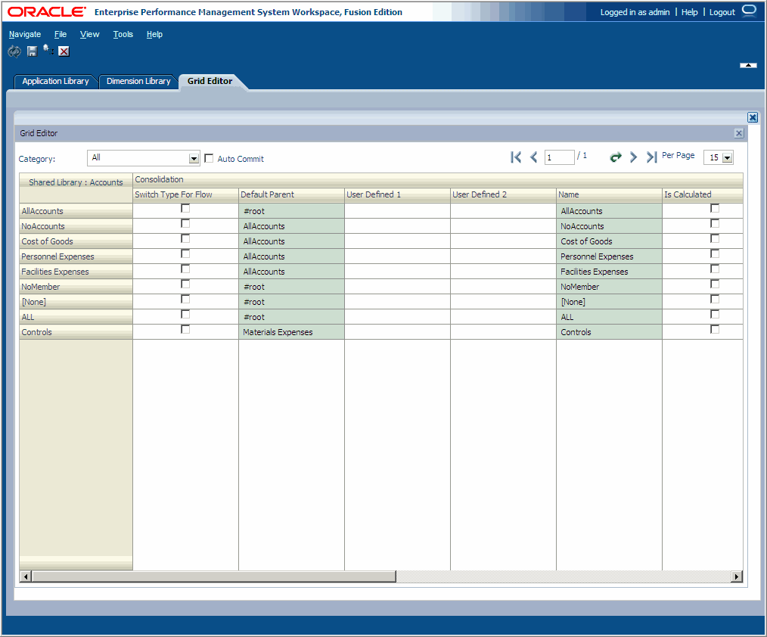Toggle Is Calculated for AllAccounts
The width and height of the screenshot is (767, 637).
(x=715, y=208)
